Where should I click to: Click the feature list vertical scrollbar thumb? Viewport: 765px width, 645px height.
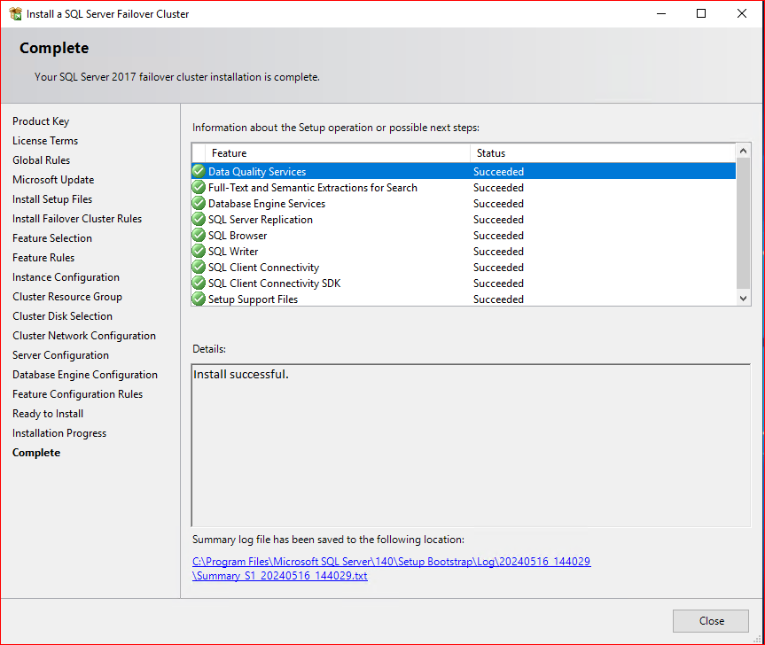[x=743, y=222]
